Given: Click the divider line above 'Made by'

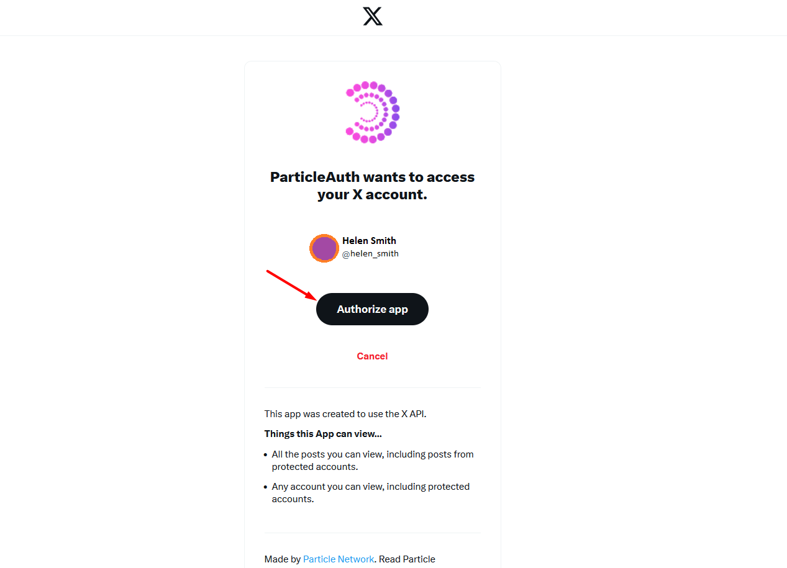Looking at the screenshot, I should click(372, 533).
